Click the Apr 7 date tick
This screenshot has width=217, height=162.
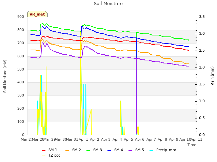pos(151,139)
